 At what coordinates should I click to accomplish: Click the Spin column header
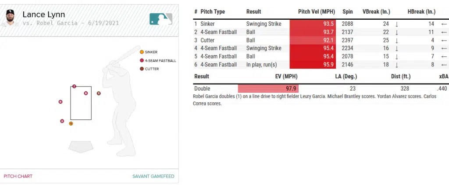(x=347, y=12)
